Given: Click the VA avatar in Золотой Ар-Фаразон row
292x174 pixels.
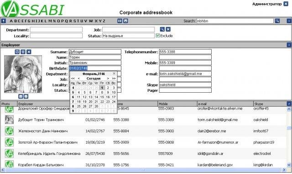Looking at the screenshot, I should click(9, 142).
